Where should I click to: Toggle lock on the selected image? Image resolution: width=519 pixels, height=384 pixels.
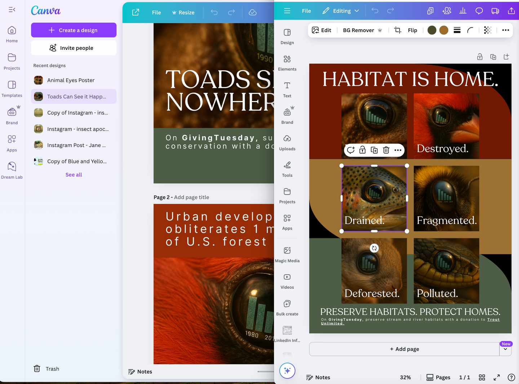[x=362, y=150]
